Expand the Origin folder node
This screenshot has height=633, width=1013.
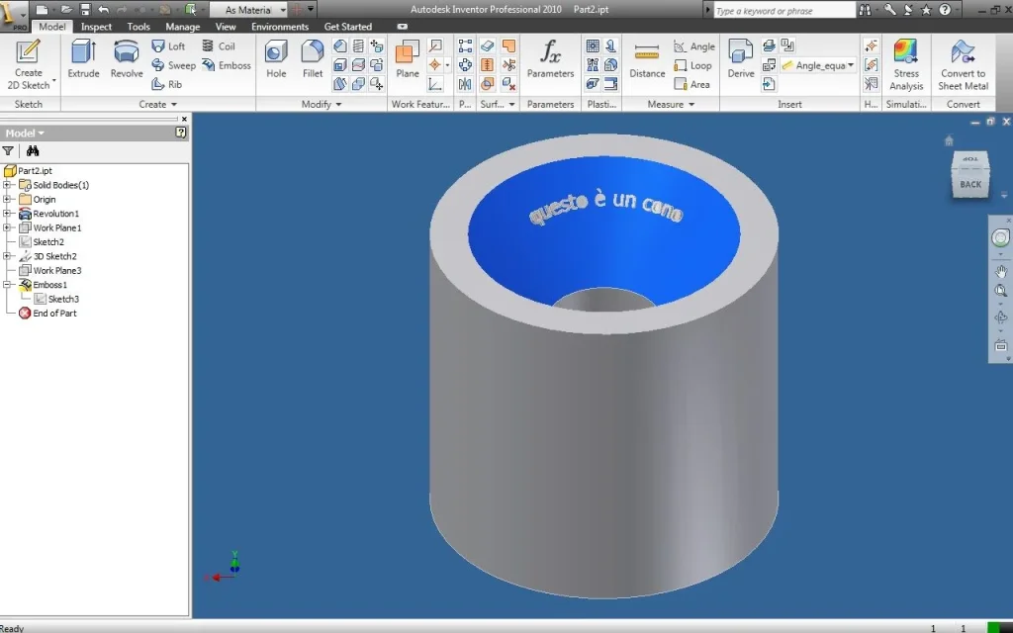click(x=7, y=199)
